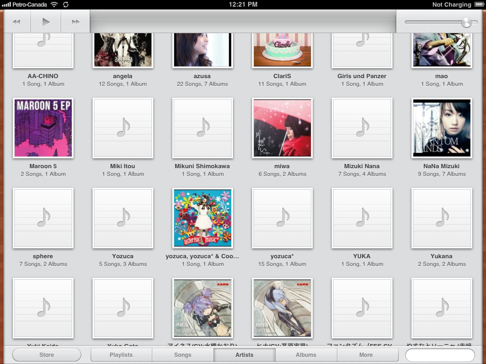Open the placeholder artwork in the bottom-row first column
486x364 pixels.
43,308
